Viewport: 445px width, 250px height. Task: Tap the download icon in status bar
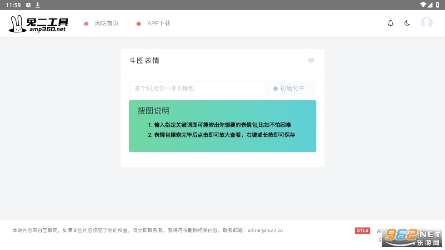pos(38,5)
